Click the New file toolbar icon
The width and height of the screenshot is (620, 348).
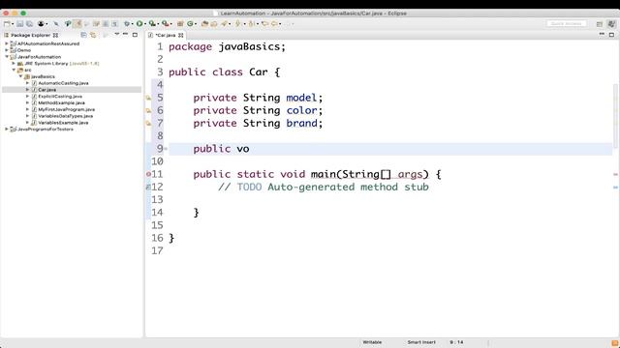(7, 24)
